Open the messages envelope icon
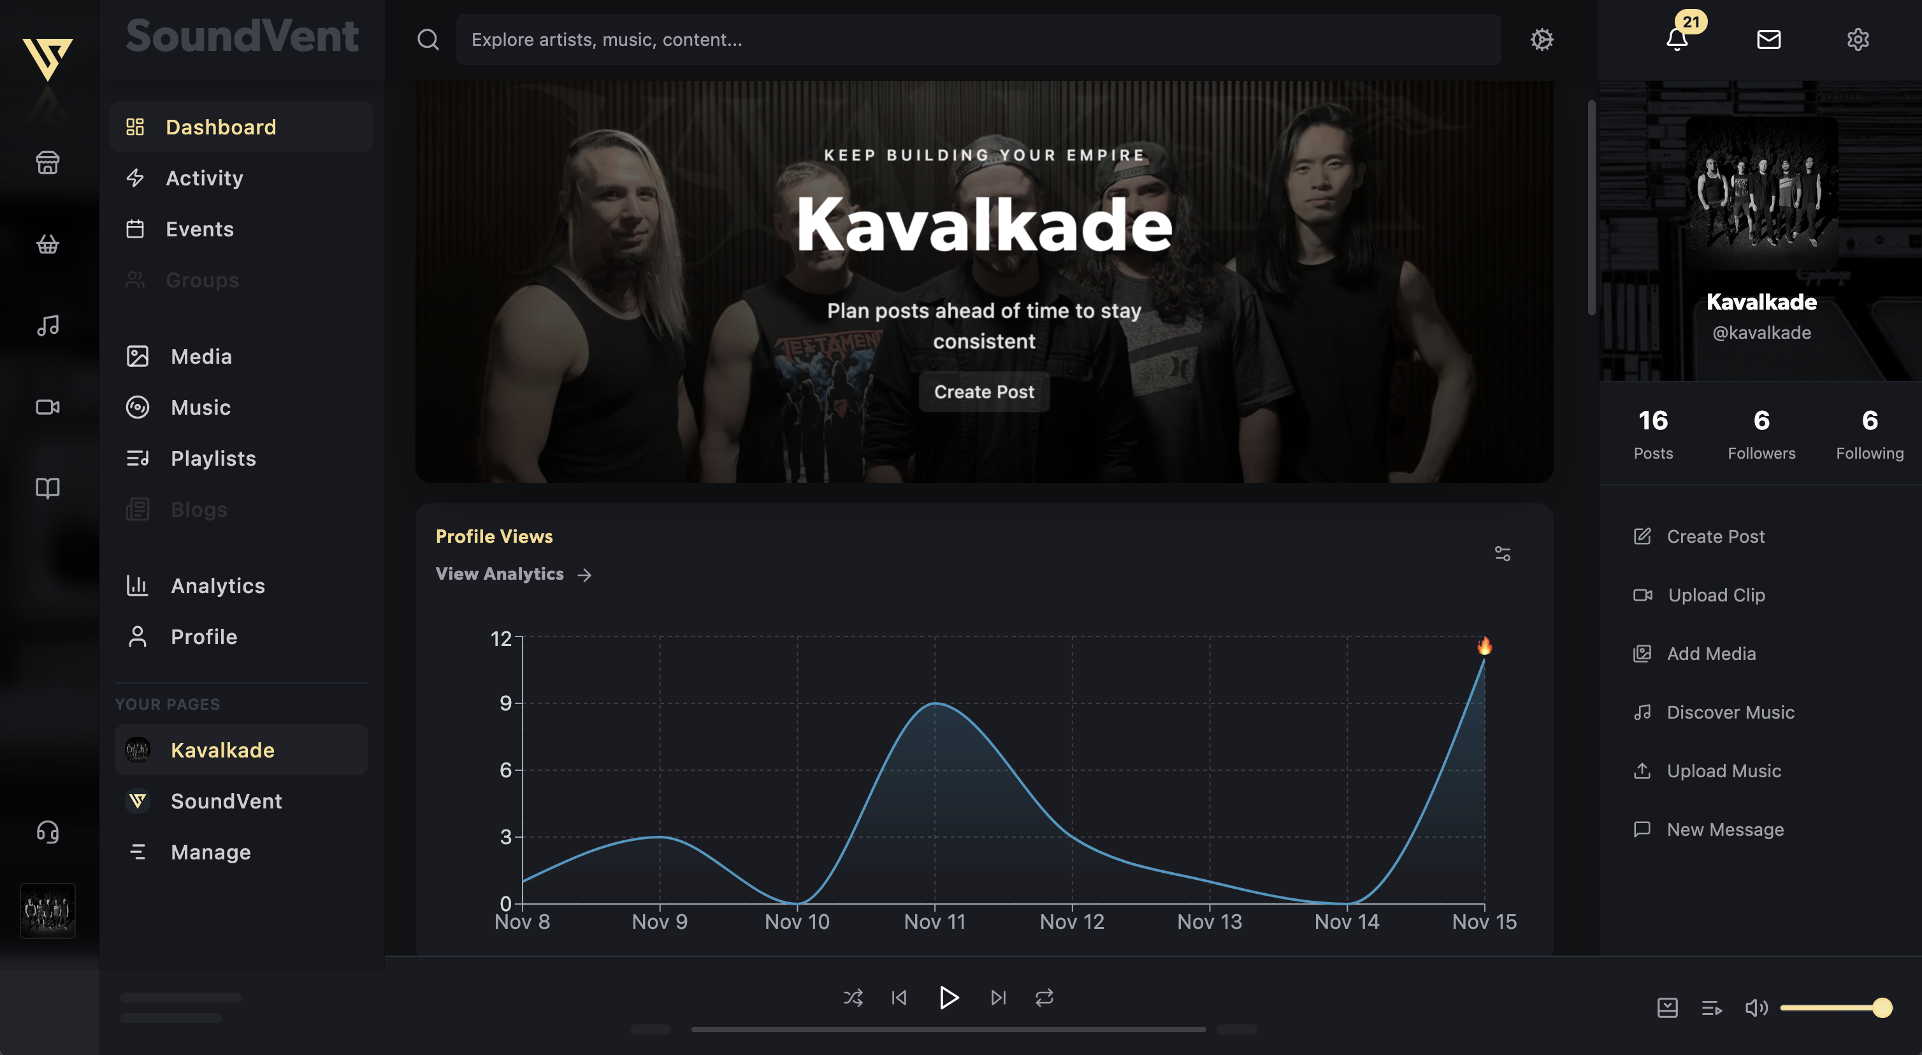The width and height of the screenshot is (1922, 1055). (x=1768, y=39)
